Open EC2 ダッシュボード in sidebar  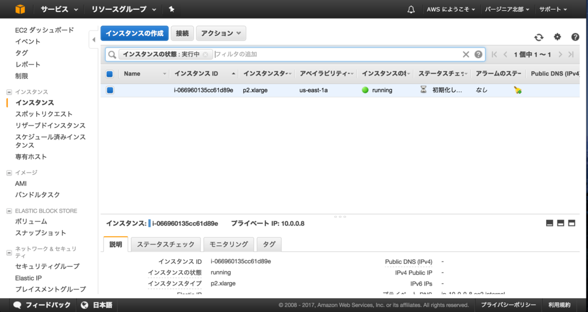click(45, 30)
